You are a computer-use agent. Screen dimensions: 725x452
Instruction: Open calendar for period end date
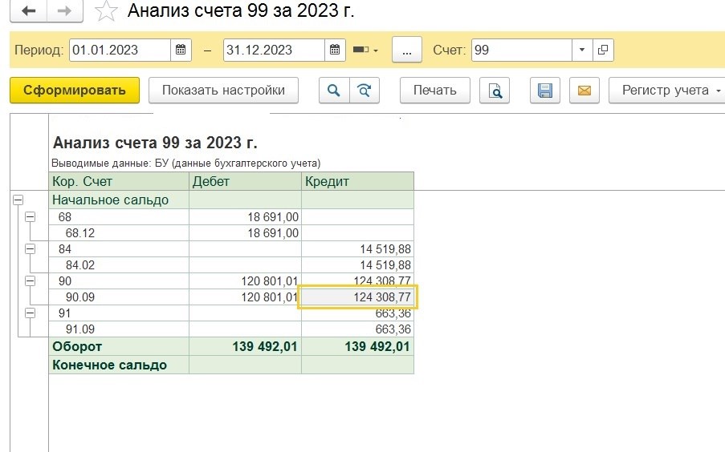click(335, 50)
